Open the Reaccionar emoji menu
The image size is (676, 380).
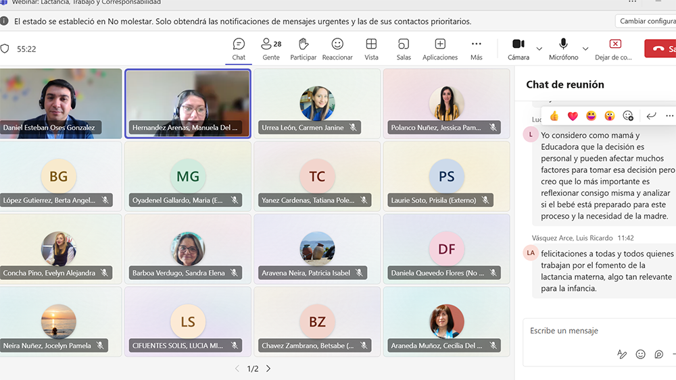click(x=337, y=49)
